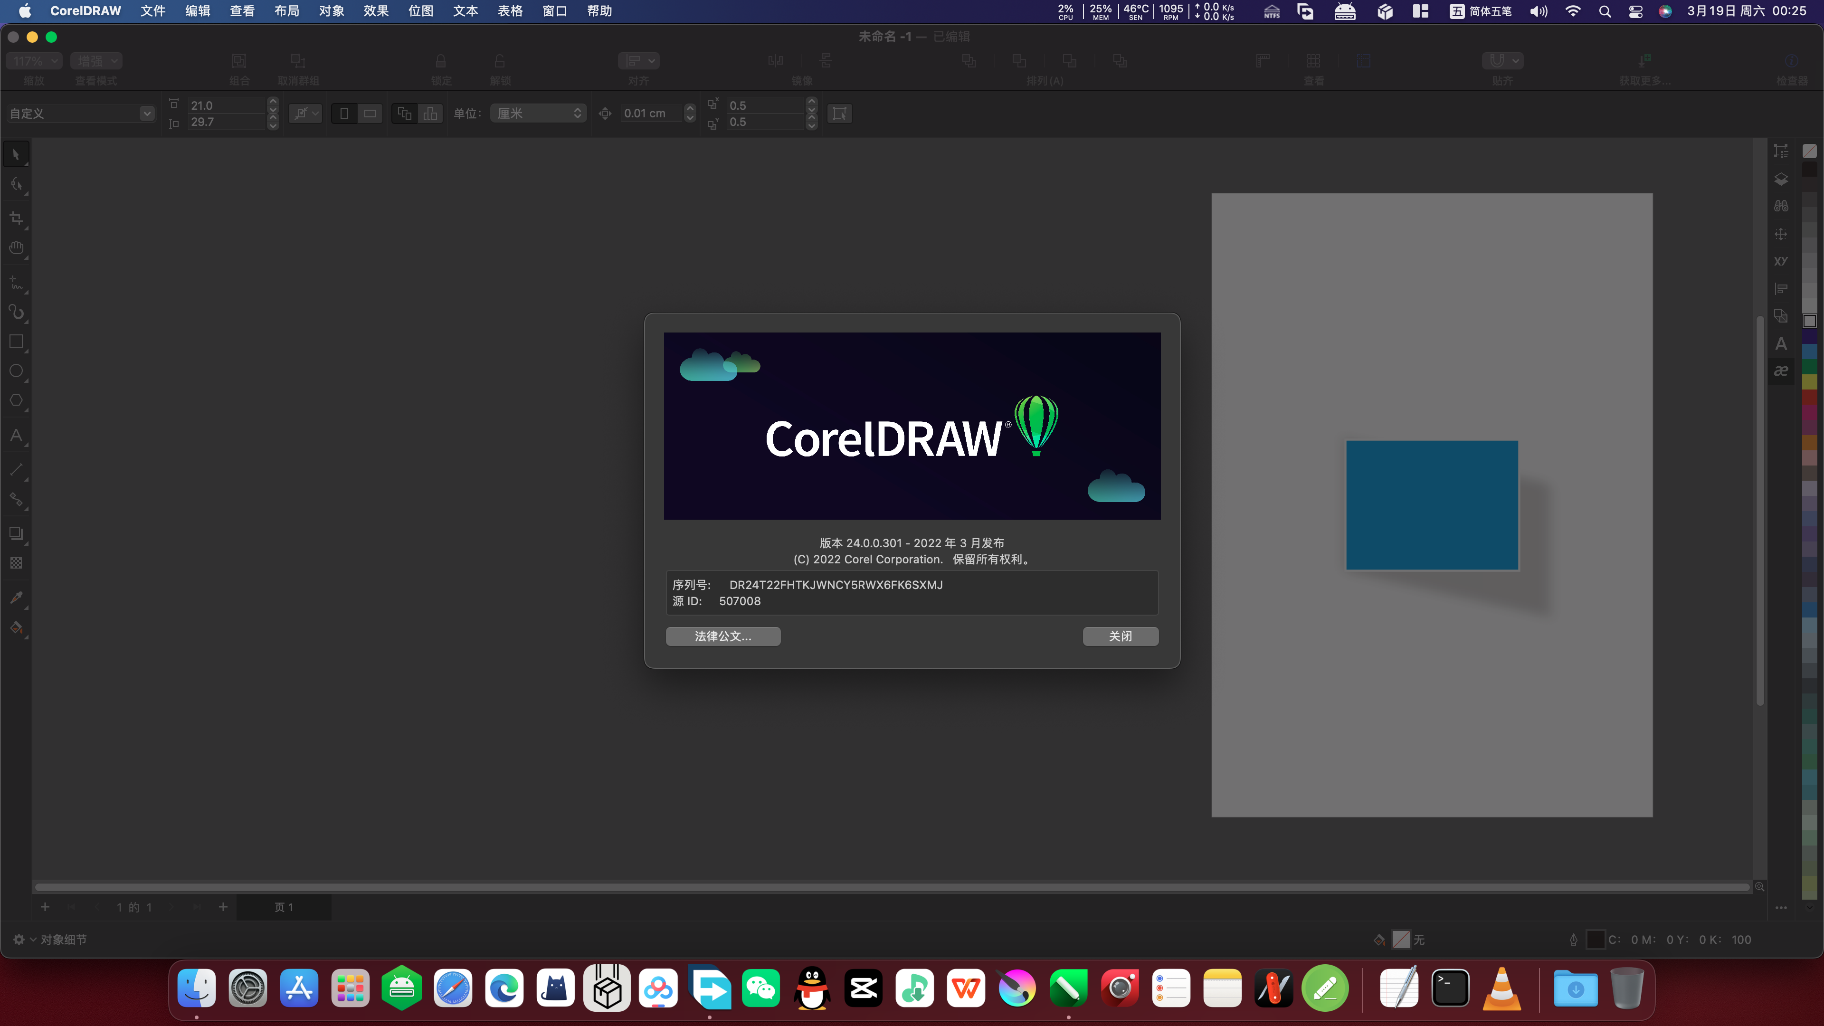Open the Objects layers docker icon
The width and height of the screenshot is (1824, 1026).
pos(1781,179)
